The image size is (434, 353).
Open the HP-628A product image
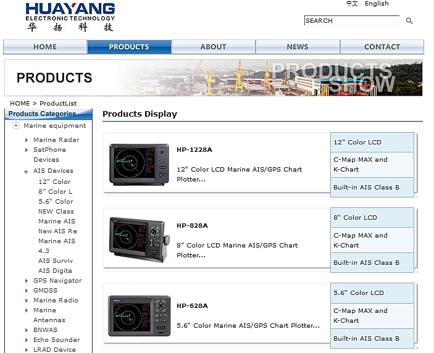(x=140, y=316)
